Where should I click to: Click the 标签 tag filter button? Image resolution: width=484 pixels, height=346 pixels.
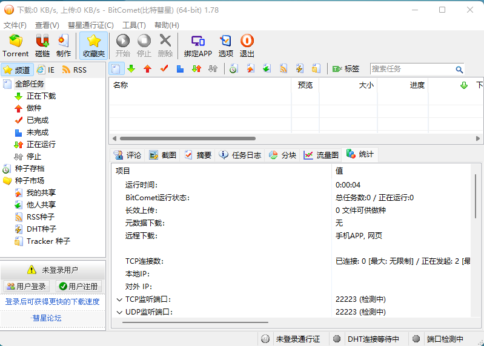(x=346, y=69)
